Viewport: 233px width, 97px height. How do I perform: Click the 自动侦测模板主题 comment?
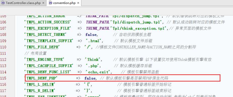tap(132, 35)
